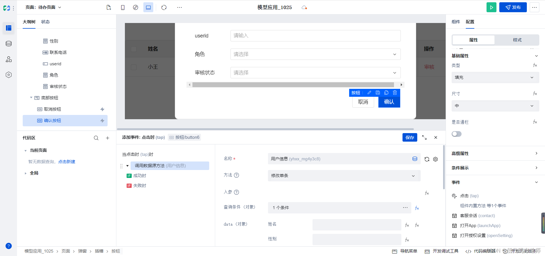Click the 保存 button in event panel

[410, 137]
